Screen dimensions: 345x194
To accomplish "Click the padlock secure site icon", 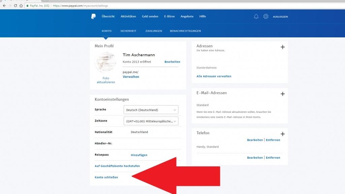I will [x=27, y=6].
